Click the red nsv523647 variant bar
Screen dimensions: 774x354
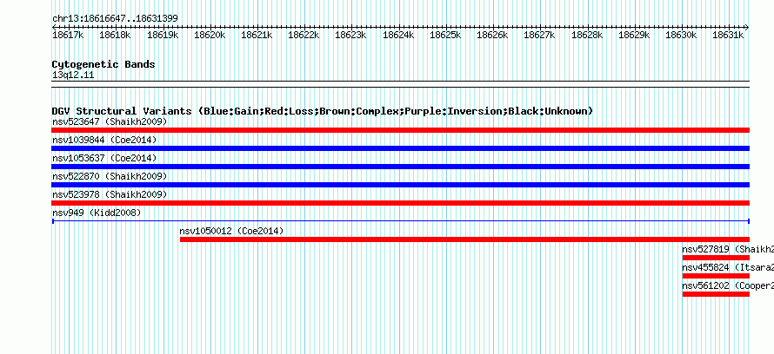point(400,130)
